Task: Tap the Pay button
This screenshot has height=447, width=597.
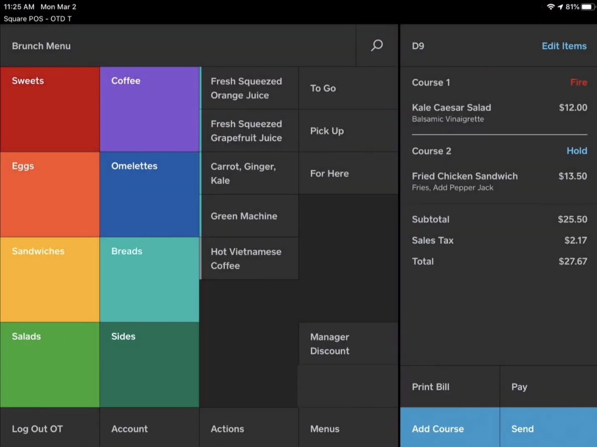Action: [548, 386]
